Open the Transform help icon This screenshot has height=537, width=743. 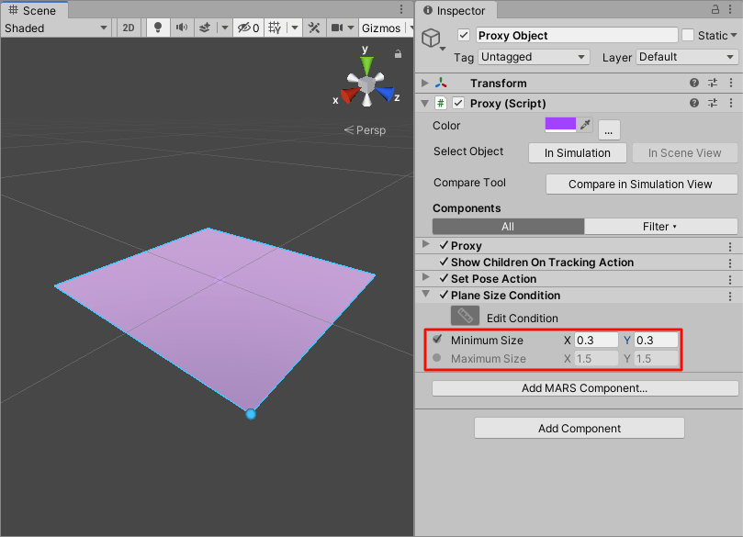pyautogui.click(x=695, y=84)
